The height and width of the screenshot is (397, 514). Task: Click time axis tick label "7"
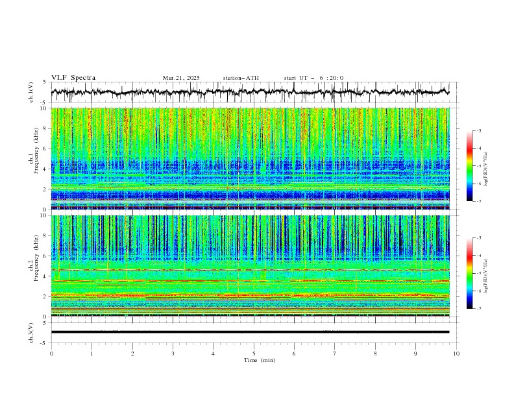pyautogui.click(x=335, y=354)
